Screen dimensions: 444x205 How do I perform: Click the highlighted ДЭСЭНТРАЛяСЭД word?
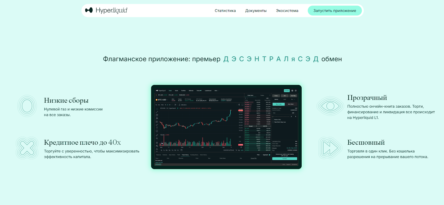point(271,59)
